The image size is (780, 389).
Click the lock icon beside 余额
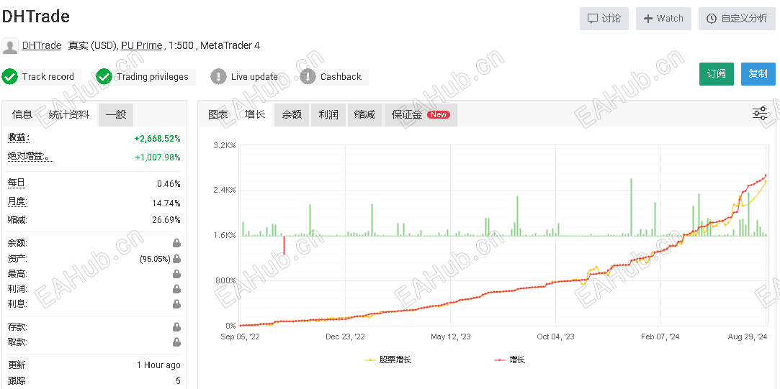[x=176, y=243]
